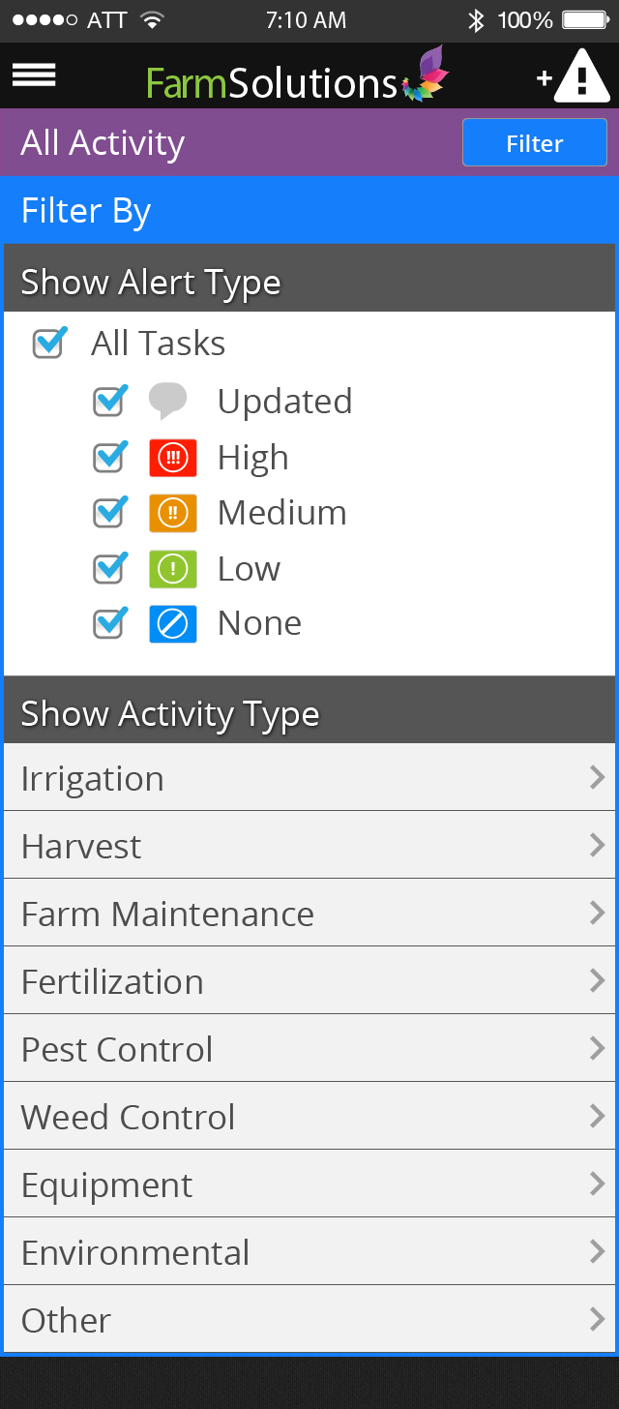
Task: Select Farm Maintenance activity type
Action: 309,914
